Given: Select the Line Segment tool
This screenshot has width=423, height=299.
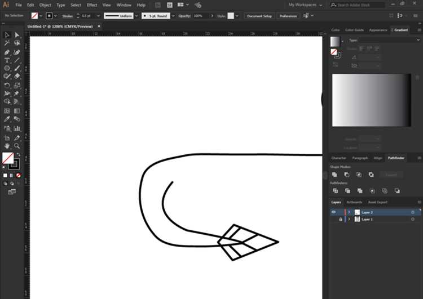Looking at the screenshot, I should pos(17,60).
